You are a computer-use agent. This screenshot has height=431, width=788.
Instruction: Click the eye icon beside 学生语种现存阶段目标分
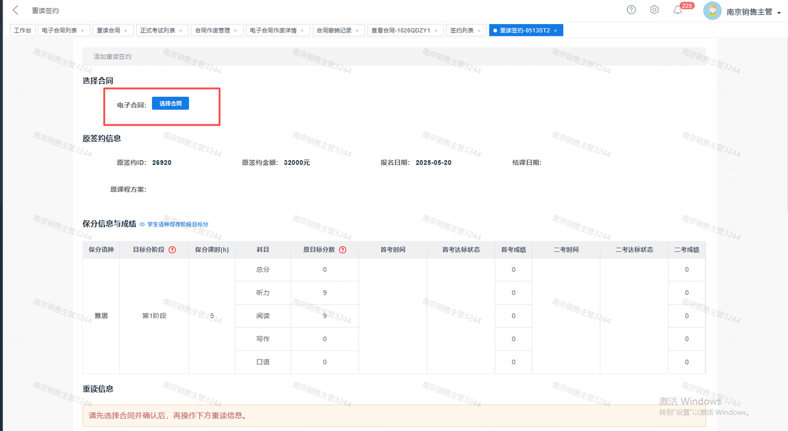142,224
